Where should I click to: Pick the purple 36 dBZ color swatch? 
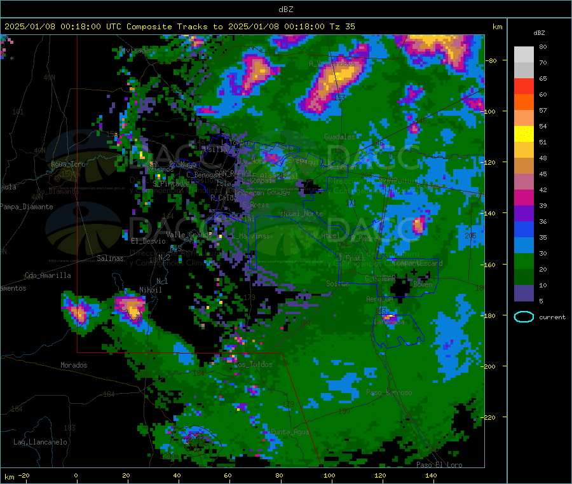coord(524,213)
